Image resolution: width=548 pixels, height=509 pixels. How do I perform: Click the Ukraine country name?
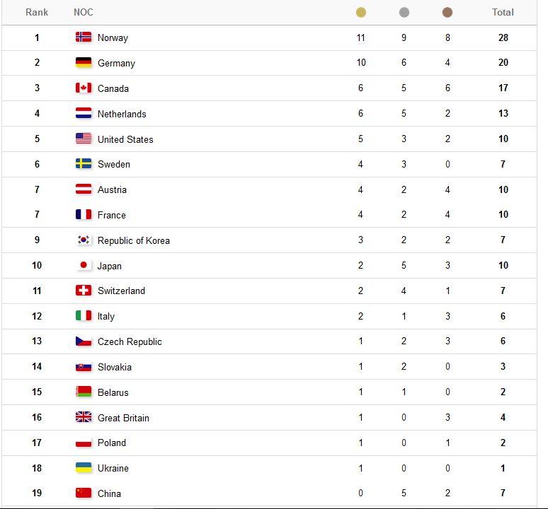pyautogui.click(x=113, y=468)
